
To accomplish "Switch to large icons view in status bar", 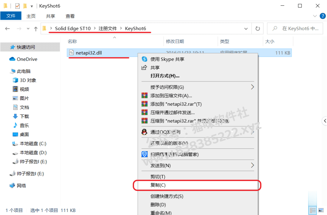I will click(321, 210).
